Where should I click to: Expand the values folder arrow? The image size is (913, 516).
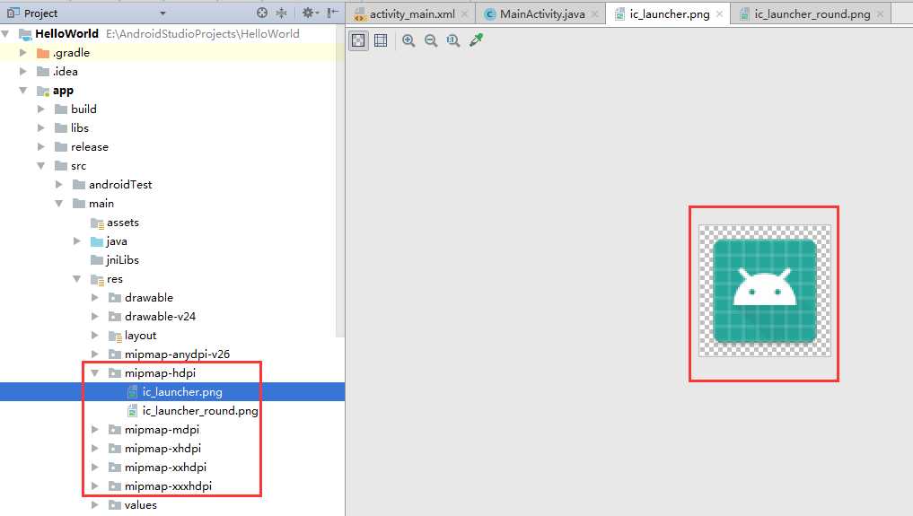(95, 505)
